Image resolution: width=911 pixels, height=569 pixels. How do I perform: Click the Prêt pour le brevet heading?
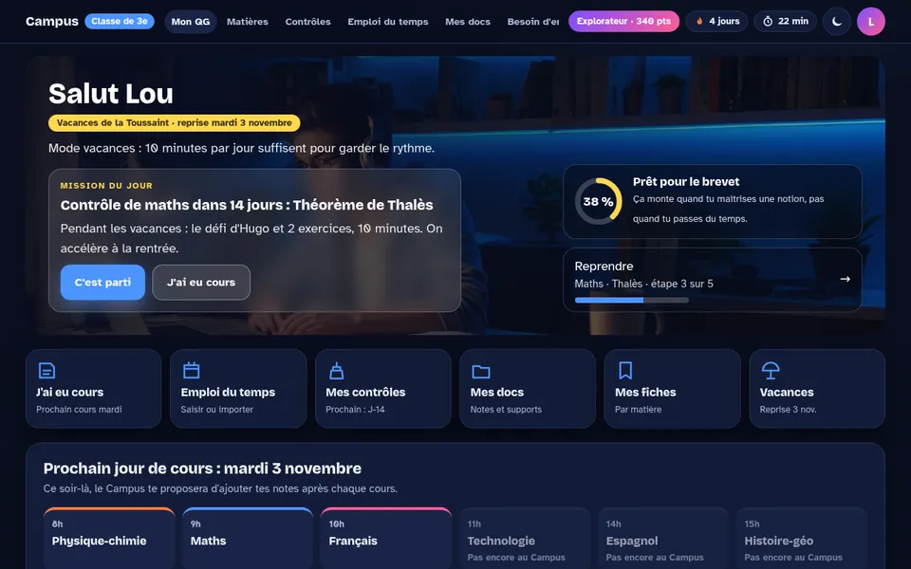(686, 182)
